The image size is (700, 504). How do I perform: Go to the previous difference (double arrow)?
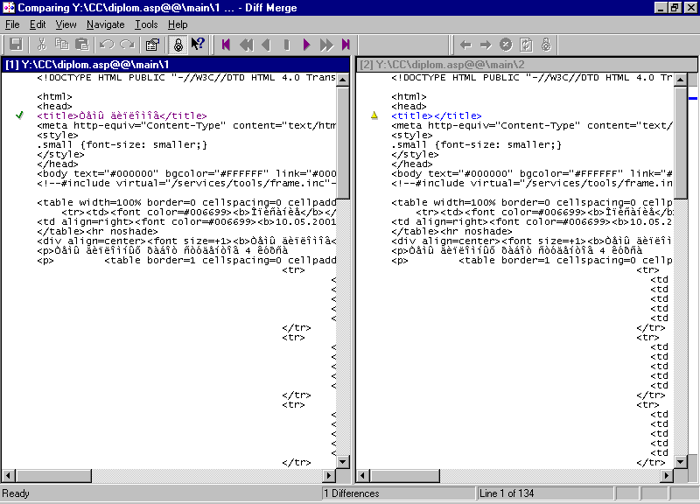(x=246, y=45)
